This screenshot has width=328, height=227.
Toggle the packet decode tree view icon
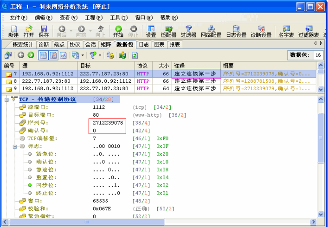pos(53,55)
